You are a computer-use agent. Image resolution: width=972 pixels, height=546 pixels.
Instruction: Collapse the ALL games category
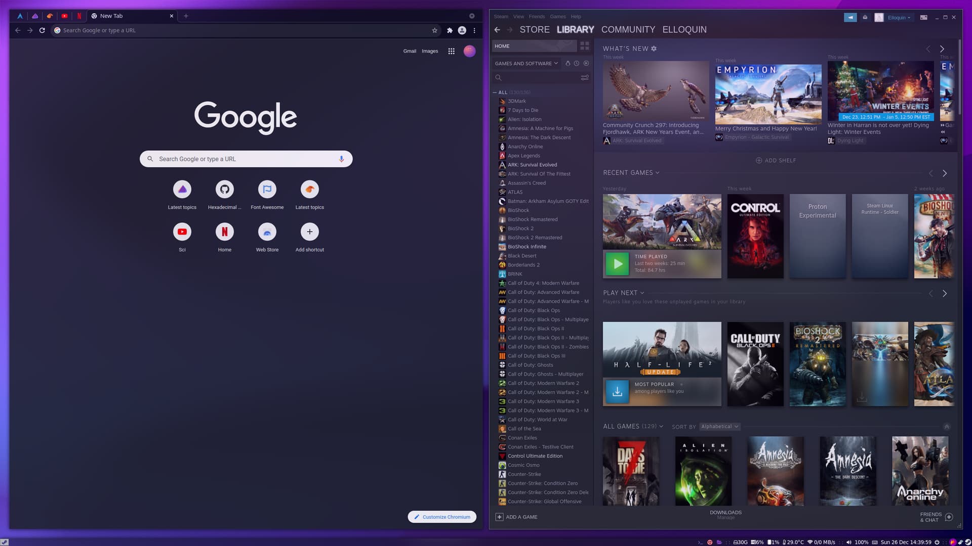tap(495, 93)
